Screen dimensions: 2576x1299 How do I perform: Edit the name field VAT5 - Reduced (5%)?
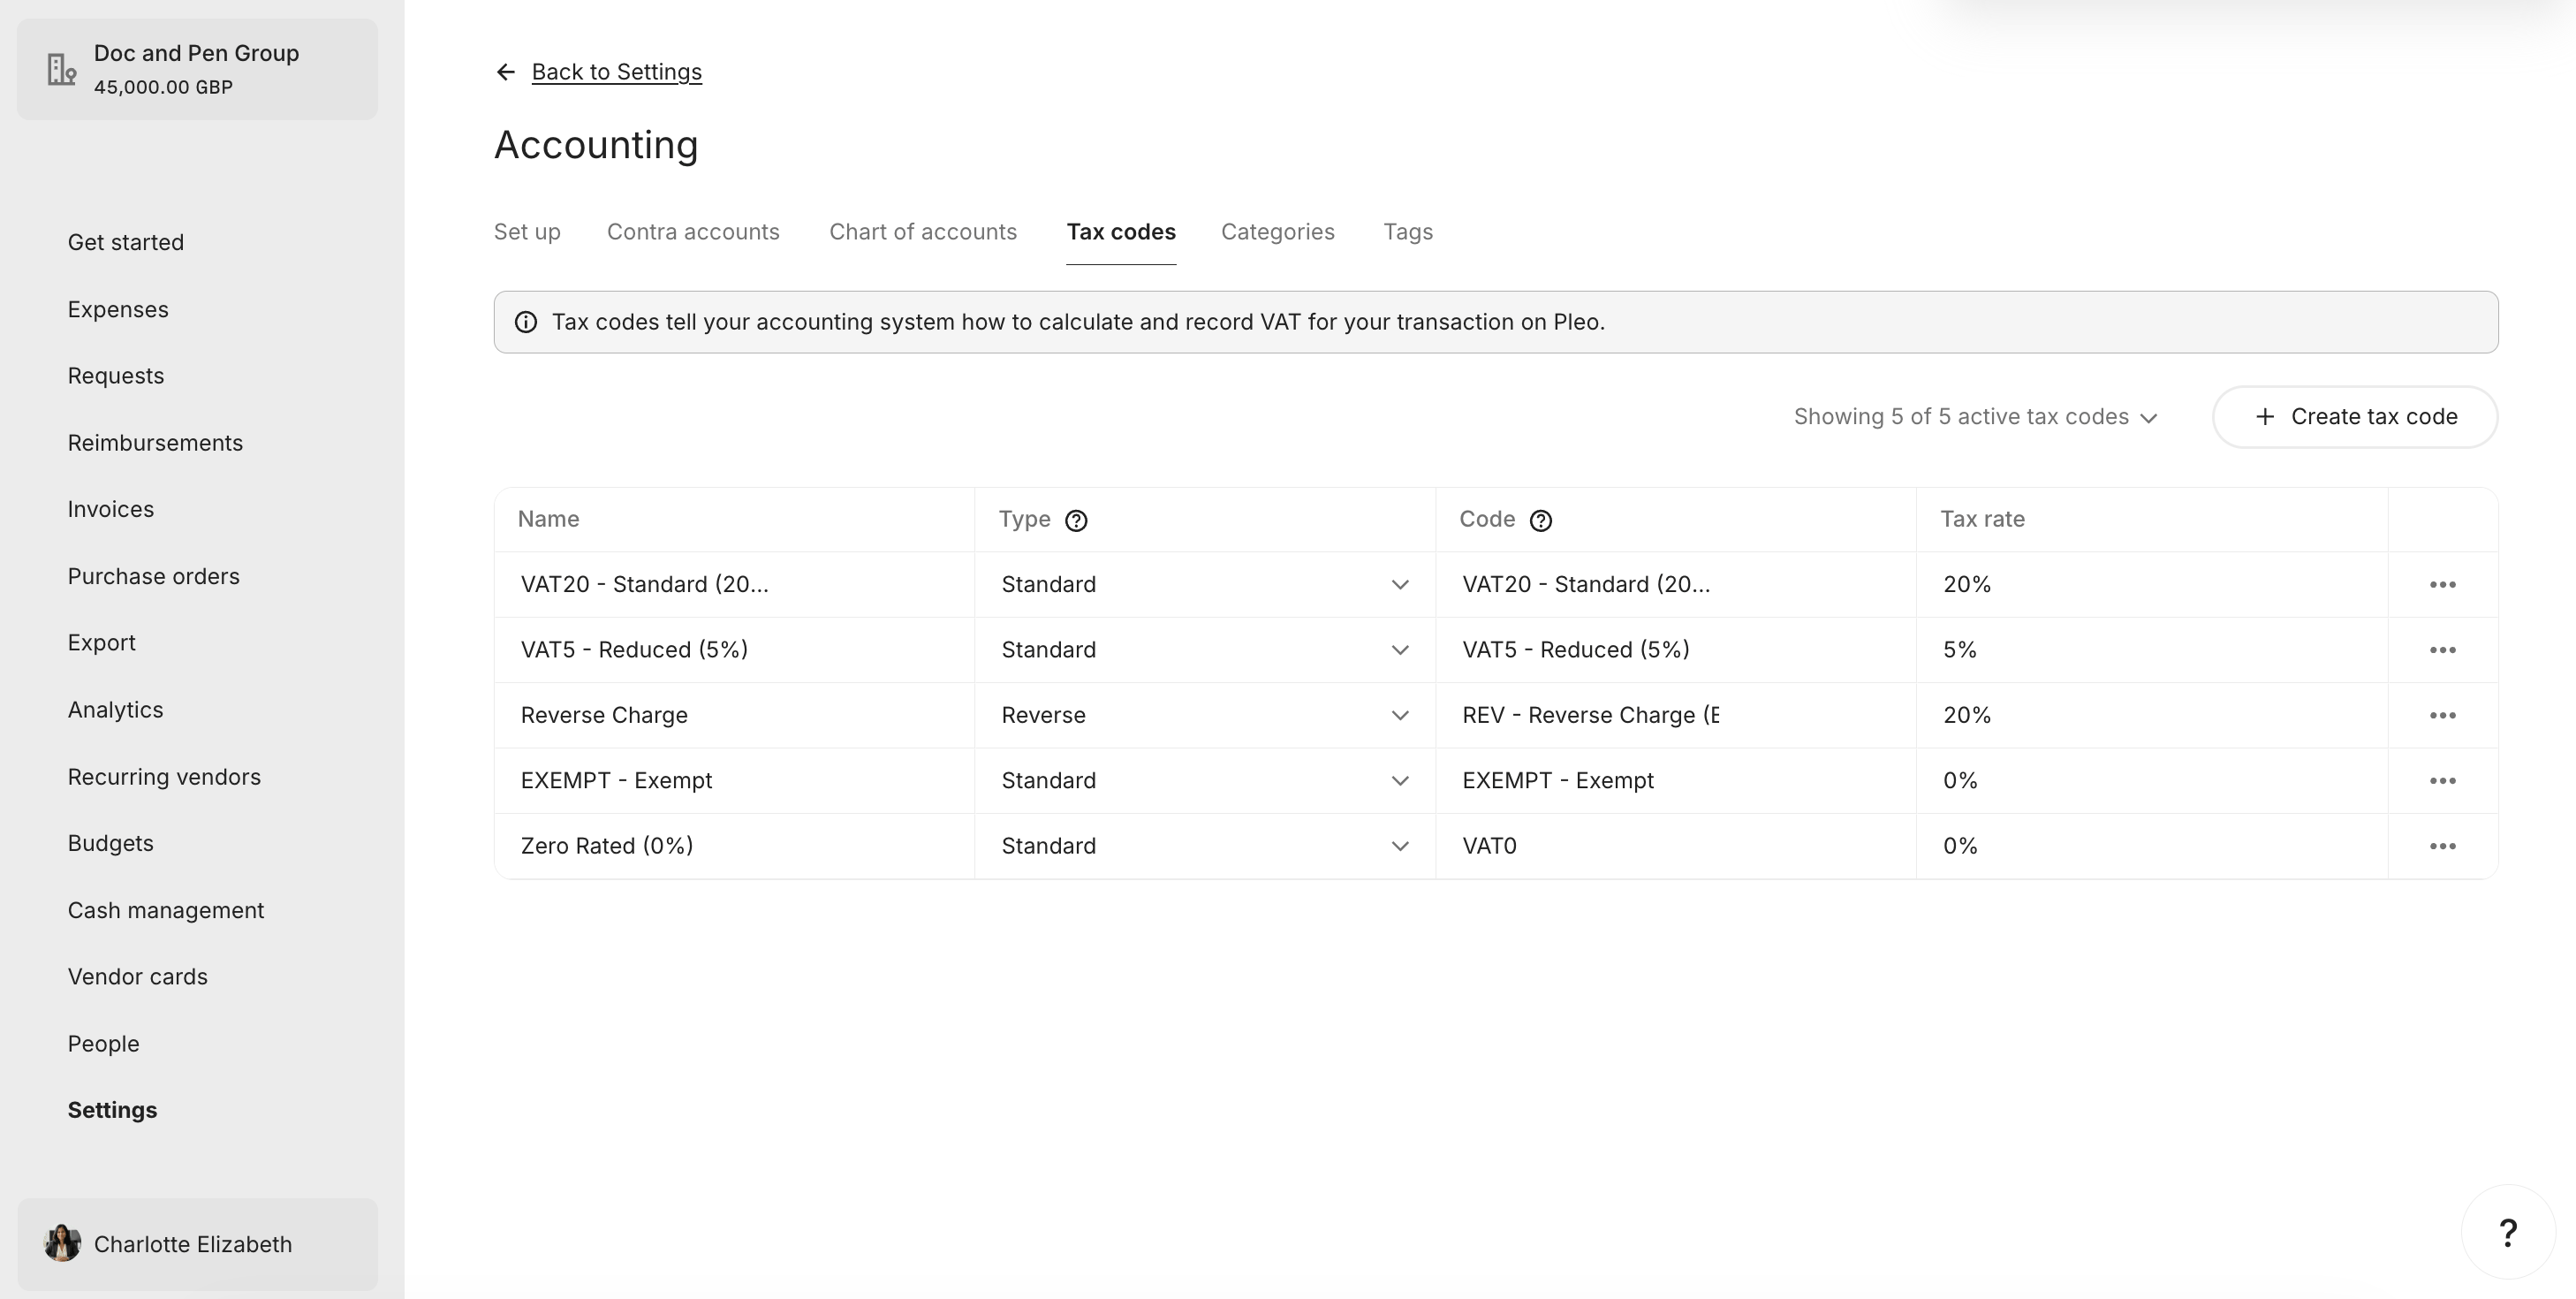pos(735,650)
